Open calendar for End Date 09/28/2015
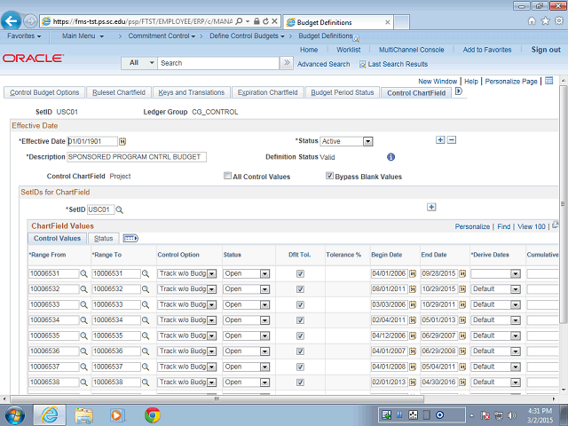Viewport: 568px width, 426px height. (462, 274)
